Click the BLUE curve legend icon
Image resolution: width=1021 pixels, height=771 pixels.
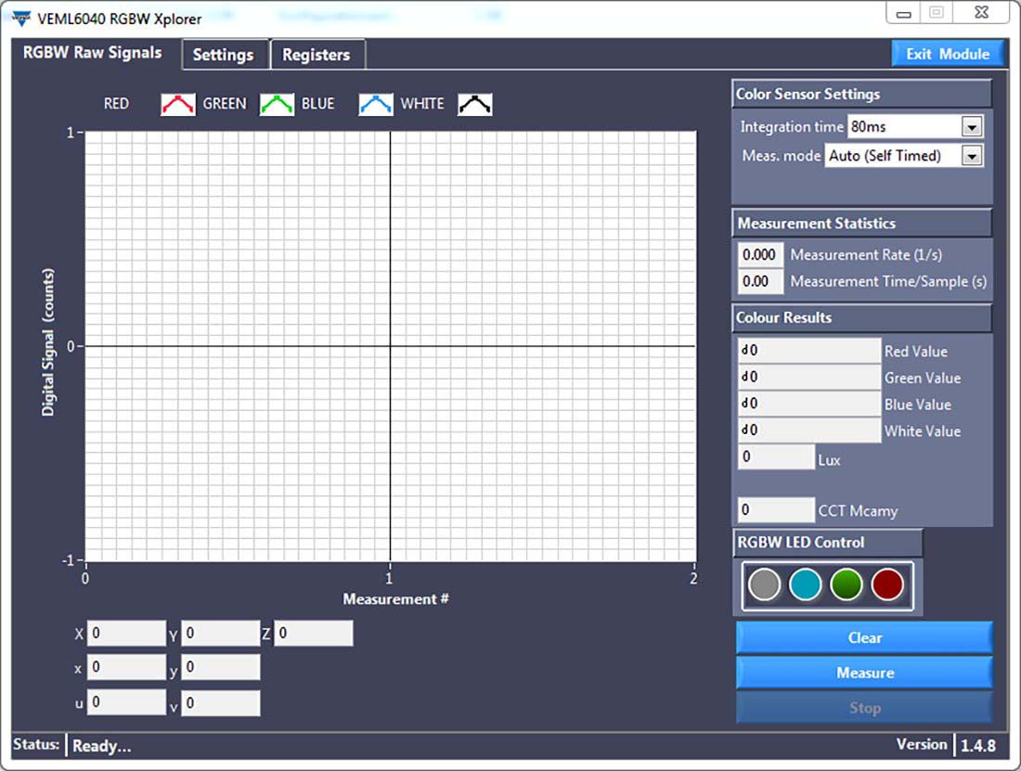pos(376,104)
